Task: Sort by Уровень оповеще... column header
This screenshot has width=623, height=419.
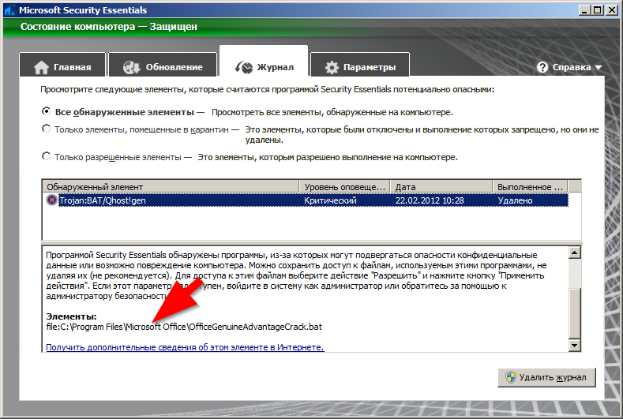Action: [x=344, y=187]
